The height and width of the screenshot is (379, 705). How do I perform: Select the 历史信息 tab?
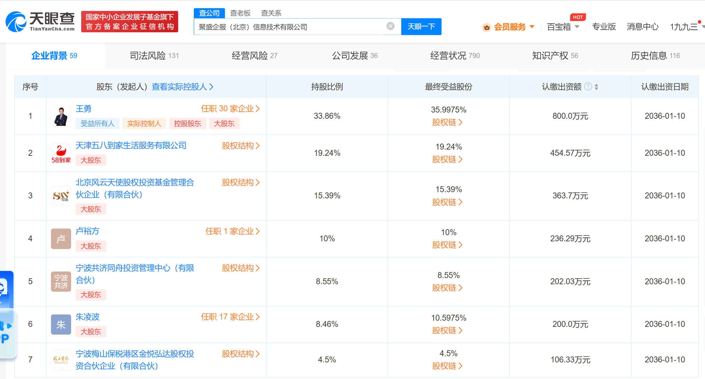pos(655,56)
